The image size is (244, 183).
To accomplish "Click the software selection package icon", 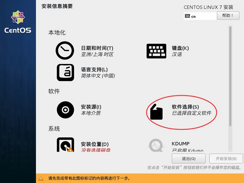I will pos(156,112).
